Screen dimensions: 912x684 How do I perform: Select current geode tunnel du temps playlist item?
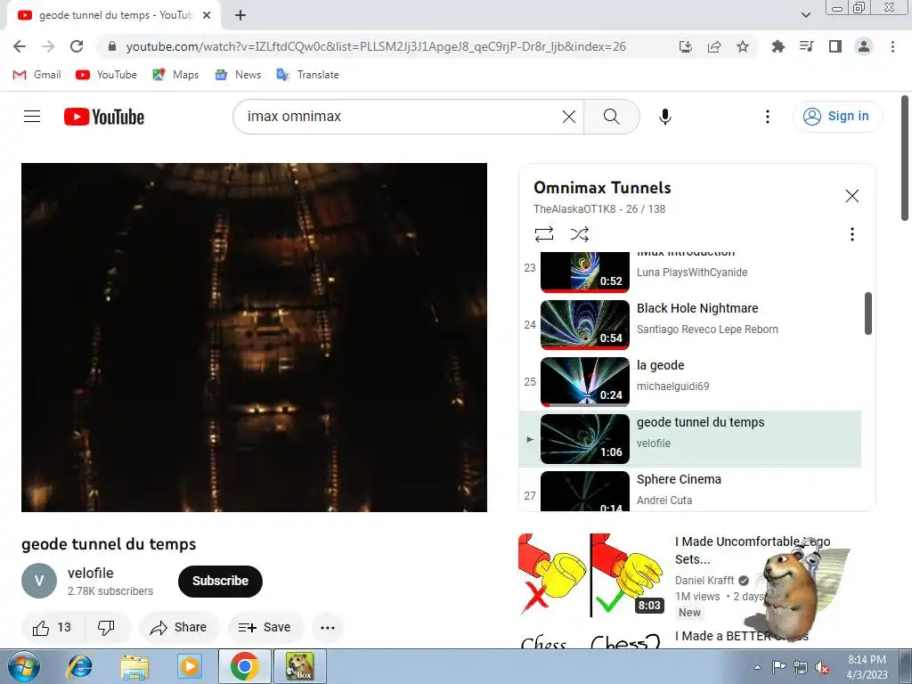click(691, 438)
